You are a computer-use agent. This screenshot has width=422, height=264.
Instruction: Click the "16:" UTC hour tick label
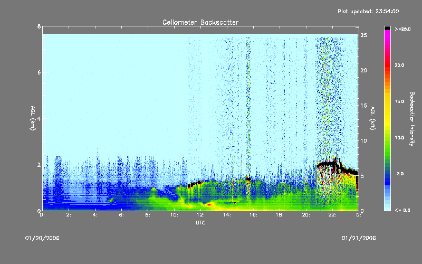pyautogui.click(x=253, y=215)
